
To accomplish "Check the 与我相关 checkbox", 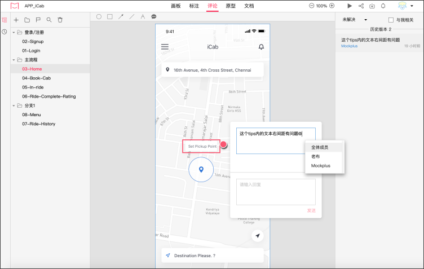I will (391, 20).
